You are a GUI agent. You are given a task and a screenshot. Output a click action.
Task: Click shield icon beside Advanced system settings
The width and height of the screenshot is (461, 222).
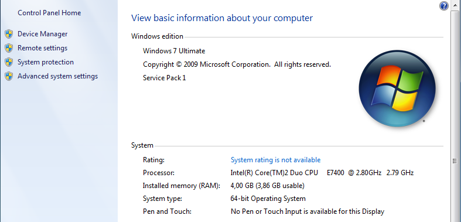(9, 77)
